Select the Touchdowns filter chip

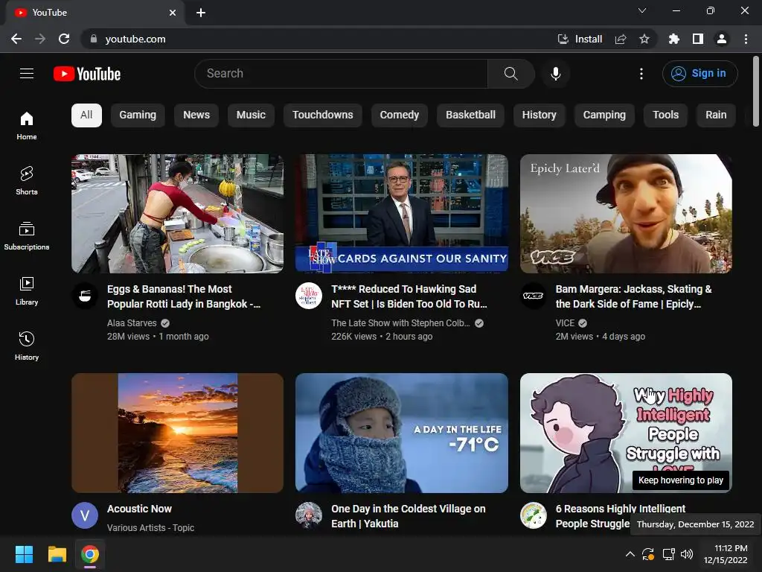coord(323,115)
